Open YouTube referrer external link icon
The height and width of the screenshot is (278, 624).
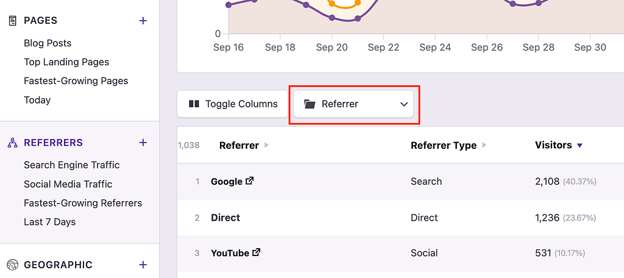pos(257,252)
